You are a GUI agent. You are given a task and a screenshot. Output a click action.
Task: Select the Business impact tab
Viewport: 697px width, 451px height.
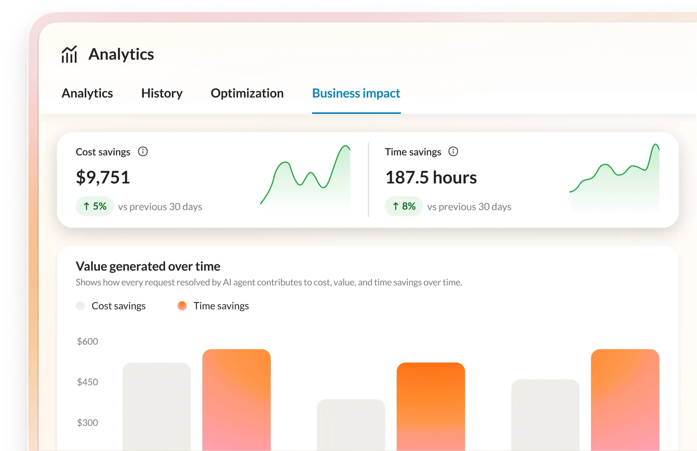coord(356,93)
